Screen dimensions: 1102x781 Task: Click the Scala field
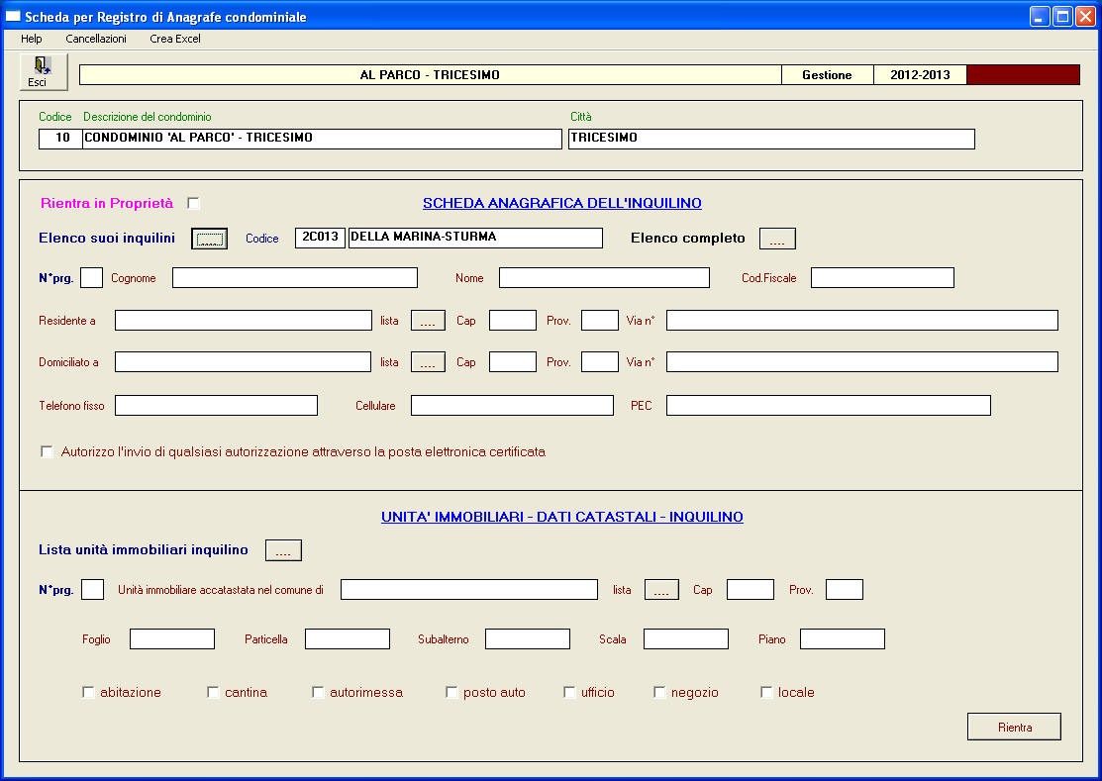coord(686,639)
